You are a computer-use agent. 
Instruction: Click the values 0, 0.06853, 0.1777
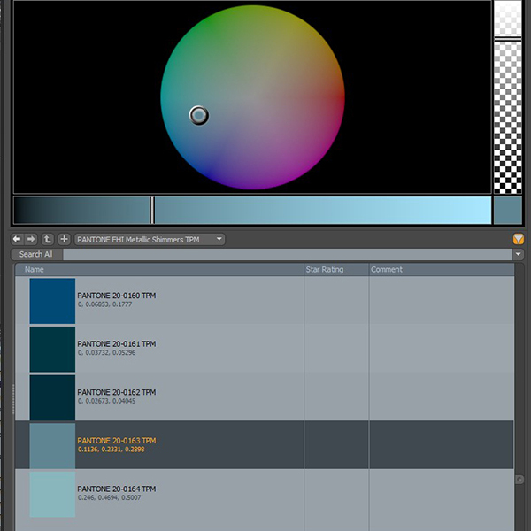click(x=104, y=304)
